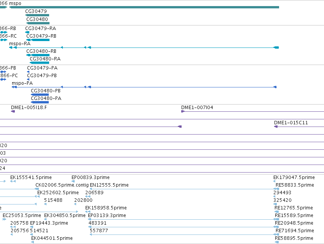Screen dimensions: 324x244
Task: Select the EP00839.3prime EST label
Action: [x=91, y=177]
